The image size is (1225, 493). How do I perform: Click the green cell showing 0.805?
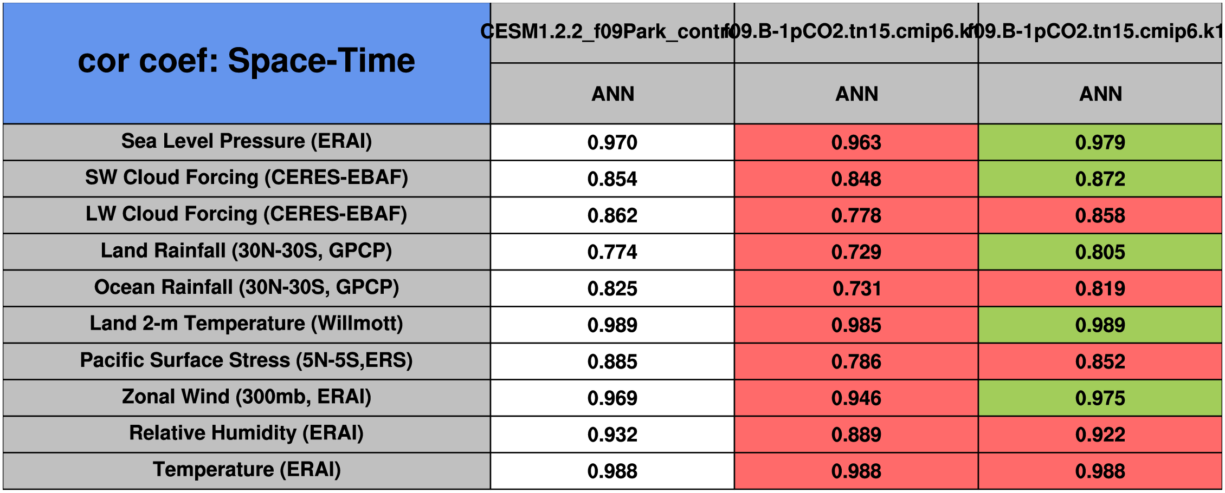[1100, 252]
